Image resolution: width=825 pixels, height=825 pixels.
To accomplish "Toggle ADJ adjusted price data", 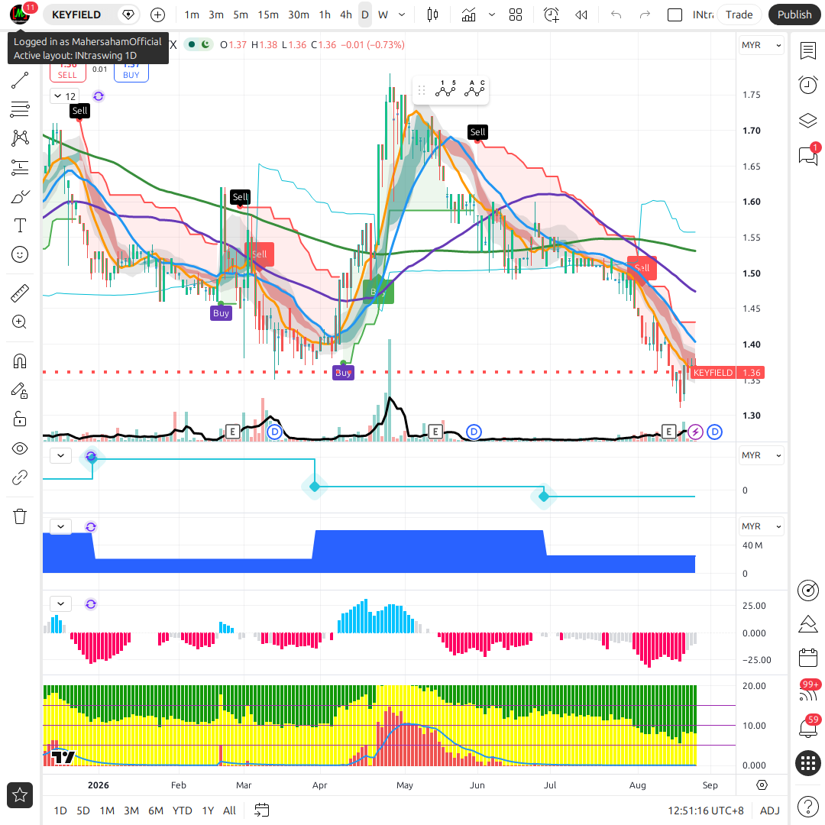I will 770,810.
